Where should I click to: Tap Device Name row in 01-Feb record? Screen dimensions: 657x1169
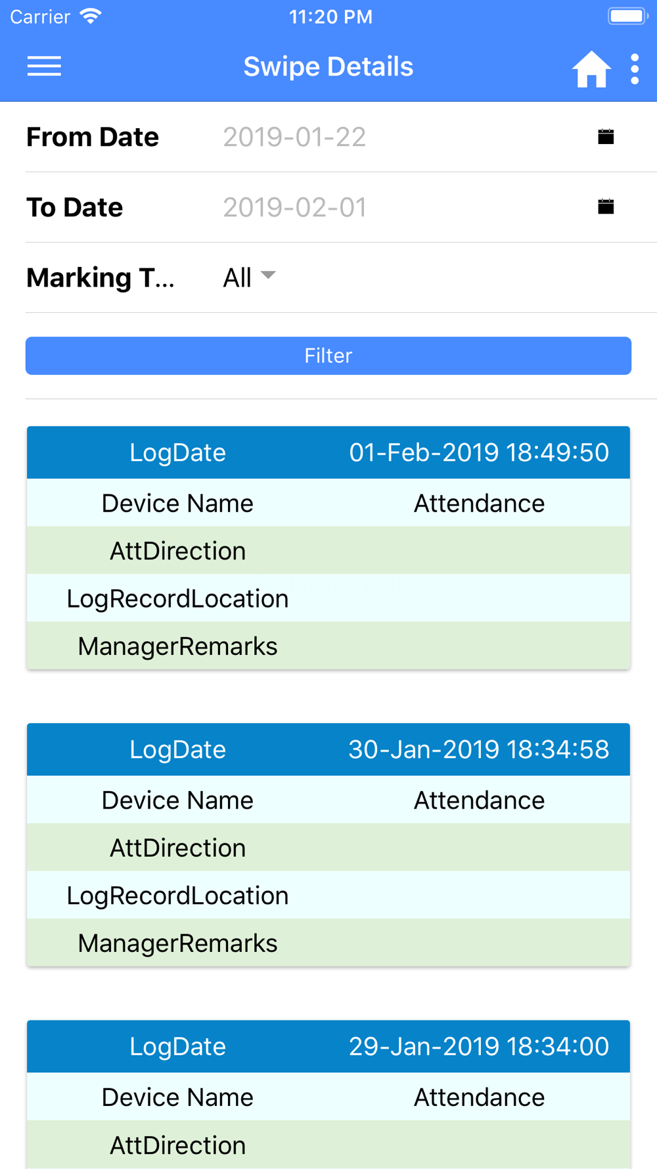[x=328, y=504]
